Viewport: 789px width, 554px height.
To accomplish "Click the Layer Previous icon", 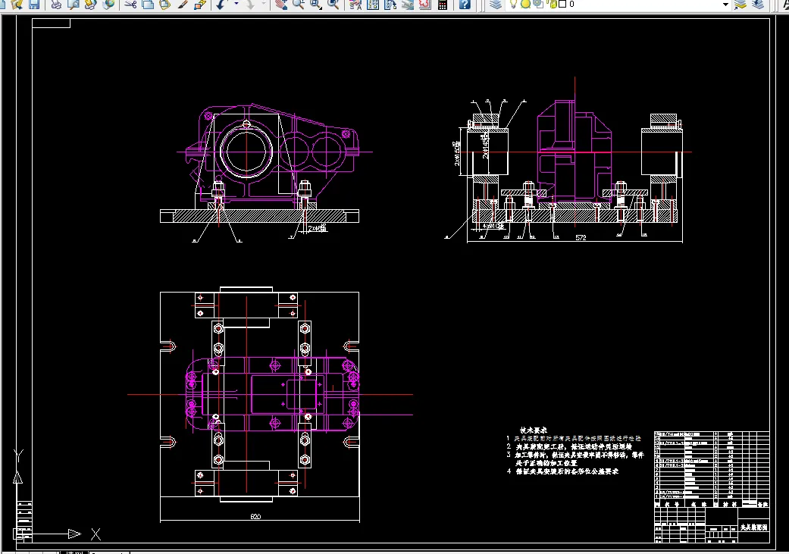I will tap(758, 5).
